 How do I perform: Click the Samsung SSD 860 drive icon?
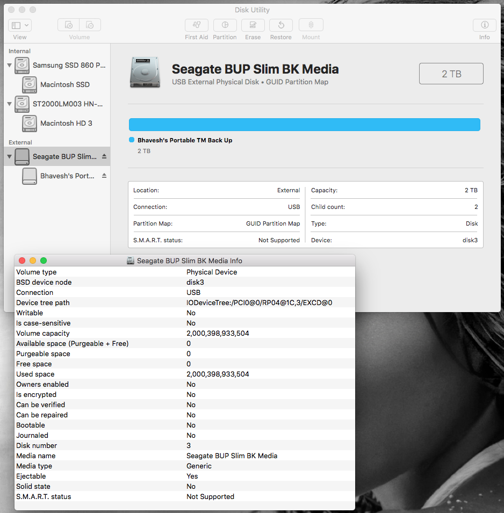(22, 66)
